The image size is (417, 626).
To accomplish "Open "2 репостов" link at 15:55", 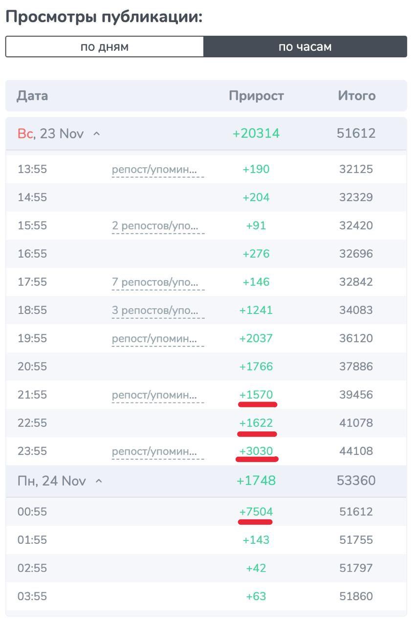I will [154, 226].
